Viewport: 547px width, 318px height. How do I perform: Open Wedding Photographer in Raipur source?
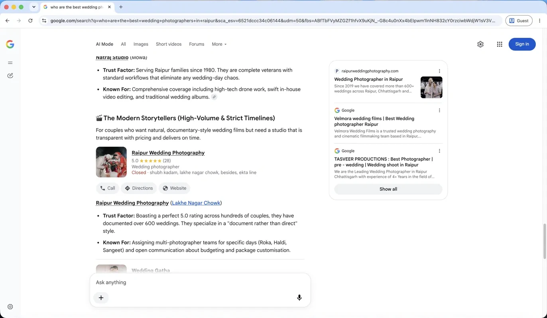coord(368,79)
